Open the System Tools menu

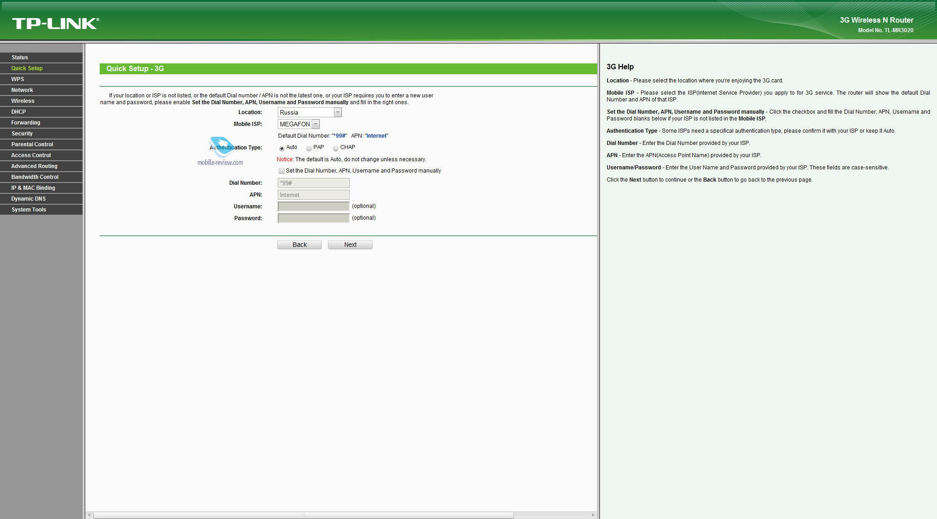(x=29, y=210)
